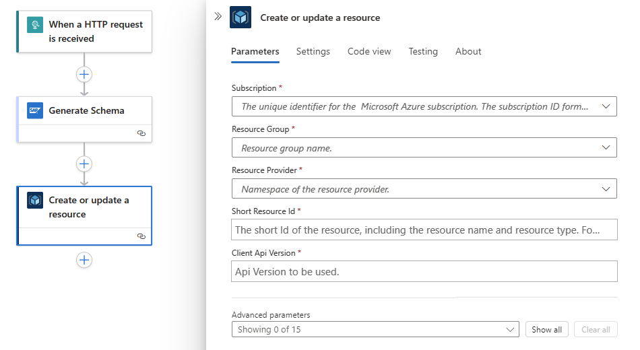This screenshot has height=350, width=640.
Task: Click the resource cube icon in the panel header
Action: pos(241,17)
